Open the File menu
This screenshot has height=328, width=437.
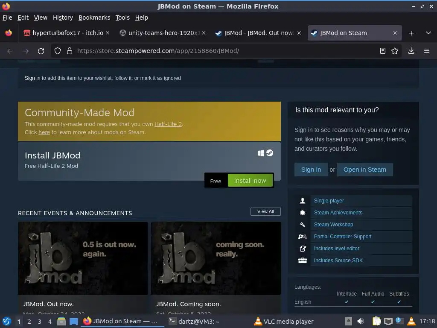(x=7, y=18)
